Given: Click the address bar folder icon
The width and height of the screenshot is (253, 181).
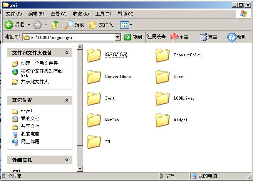Looking at the screenshot, I should 27,37.
